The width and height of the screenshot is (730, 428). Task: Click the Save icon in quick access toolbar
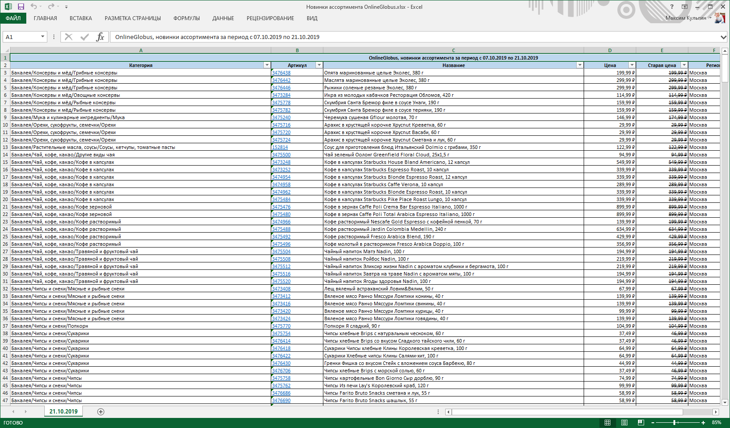pos(21,7)
